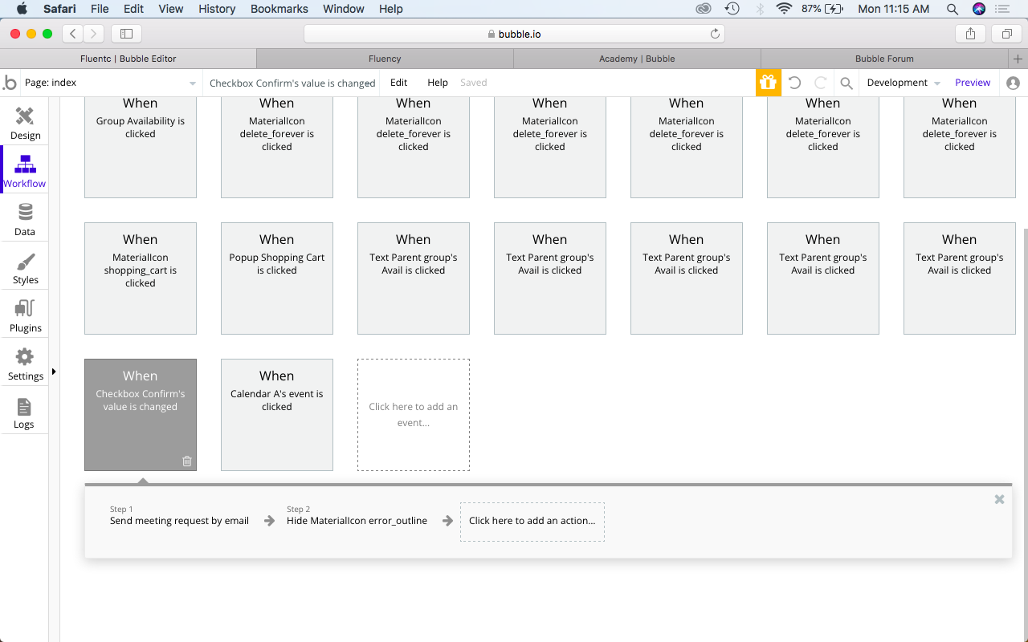Click the Saved status text
Viewport: 1028px width, 642px height.
(474, 83)
